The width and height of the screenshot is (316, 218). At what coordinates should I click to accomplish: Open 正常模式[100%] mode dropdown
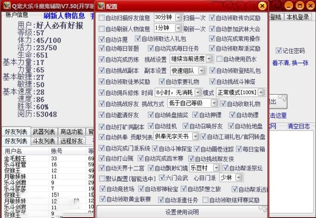click(x=261, y=92)
